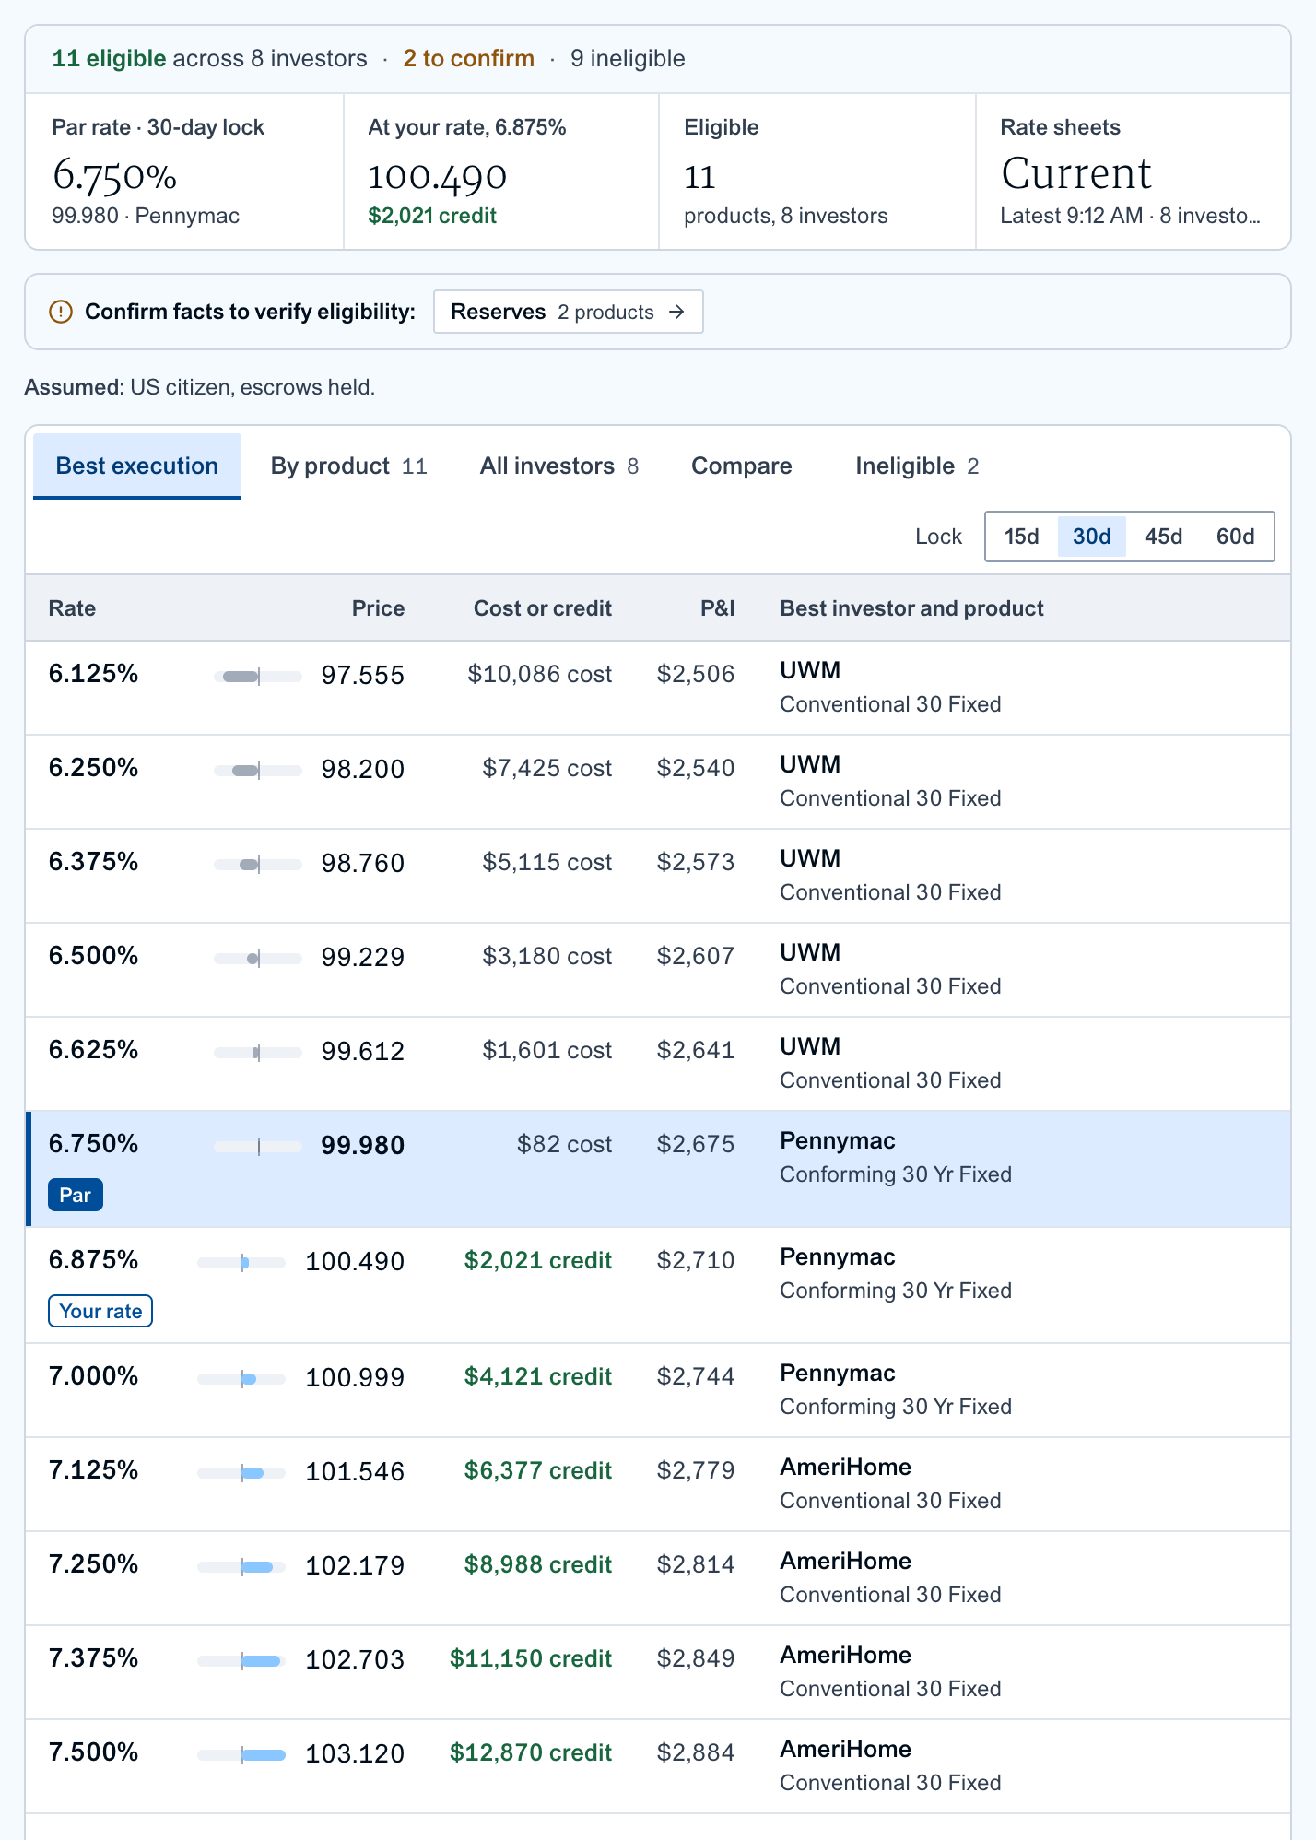Click P&I $2,506 in 6.125% row
Viewport: 1316px width, 1840px height.
696,675
